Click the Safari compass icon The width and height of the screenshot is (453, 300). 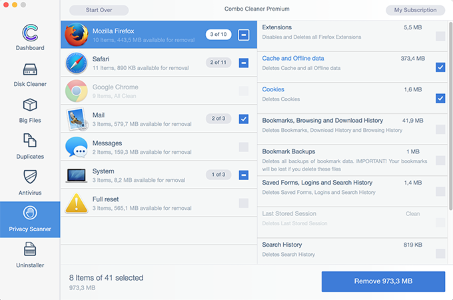click(x=76, y=63)
